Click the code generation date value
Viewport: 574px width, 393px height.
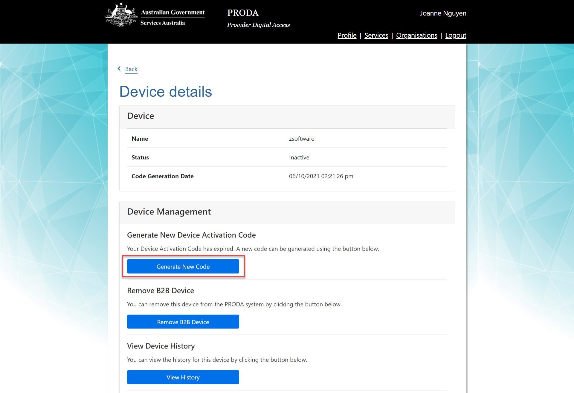[x=321, y=176]
